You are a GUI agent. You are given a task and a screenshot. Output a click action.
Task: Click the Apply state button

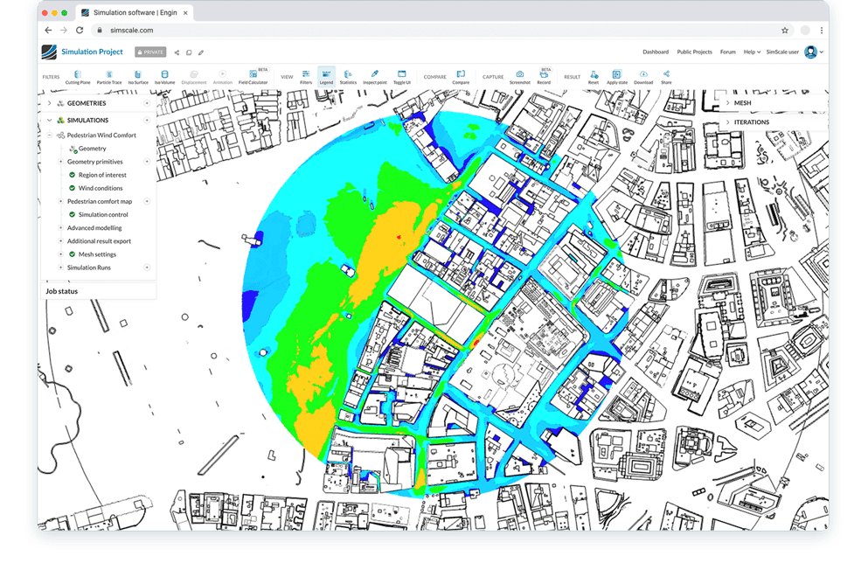[x=618, y=75]
